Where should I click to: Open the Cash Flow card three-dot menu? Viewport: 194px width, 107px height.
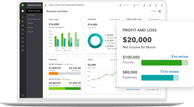tap(80, 20)
